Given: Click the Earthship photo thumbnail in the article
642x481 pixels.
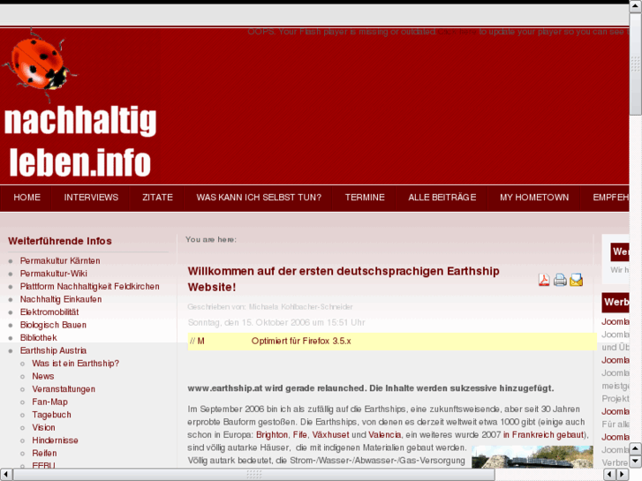Looking at the screenshot, I should [532, 457].
